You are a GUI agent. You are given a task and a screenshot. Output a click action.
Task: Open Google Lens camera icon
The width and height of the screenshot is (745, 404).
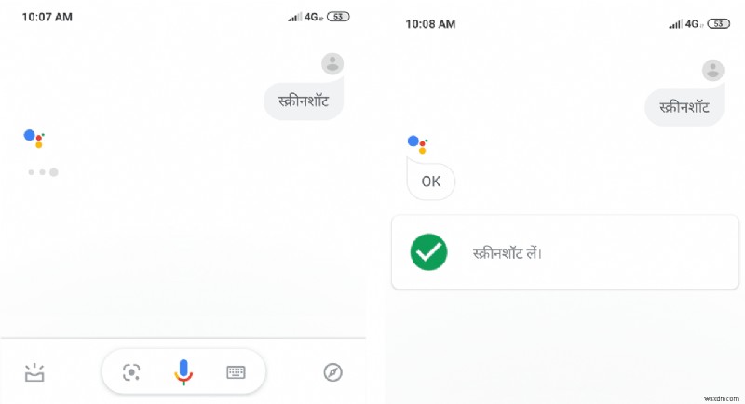point(131,372)
